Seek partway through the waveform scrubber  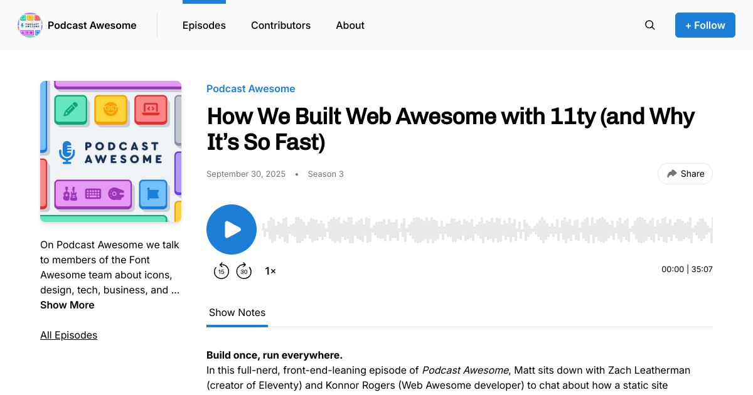(x=439, y=229)
